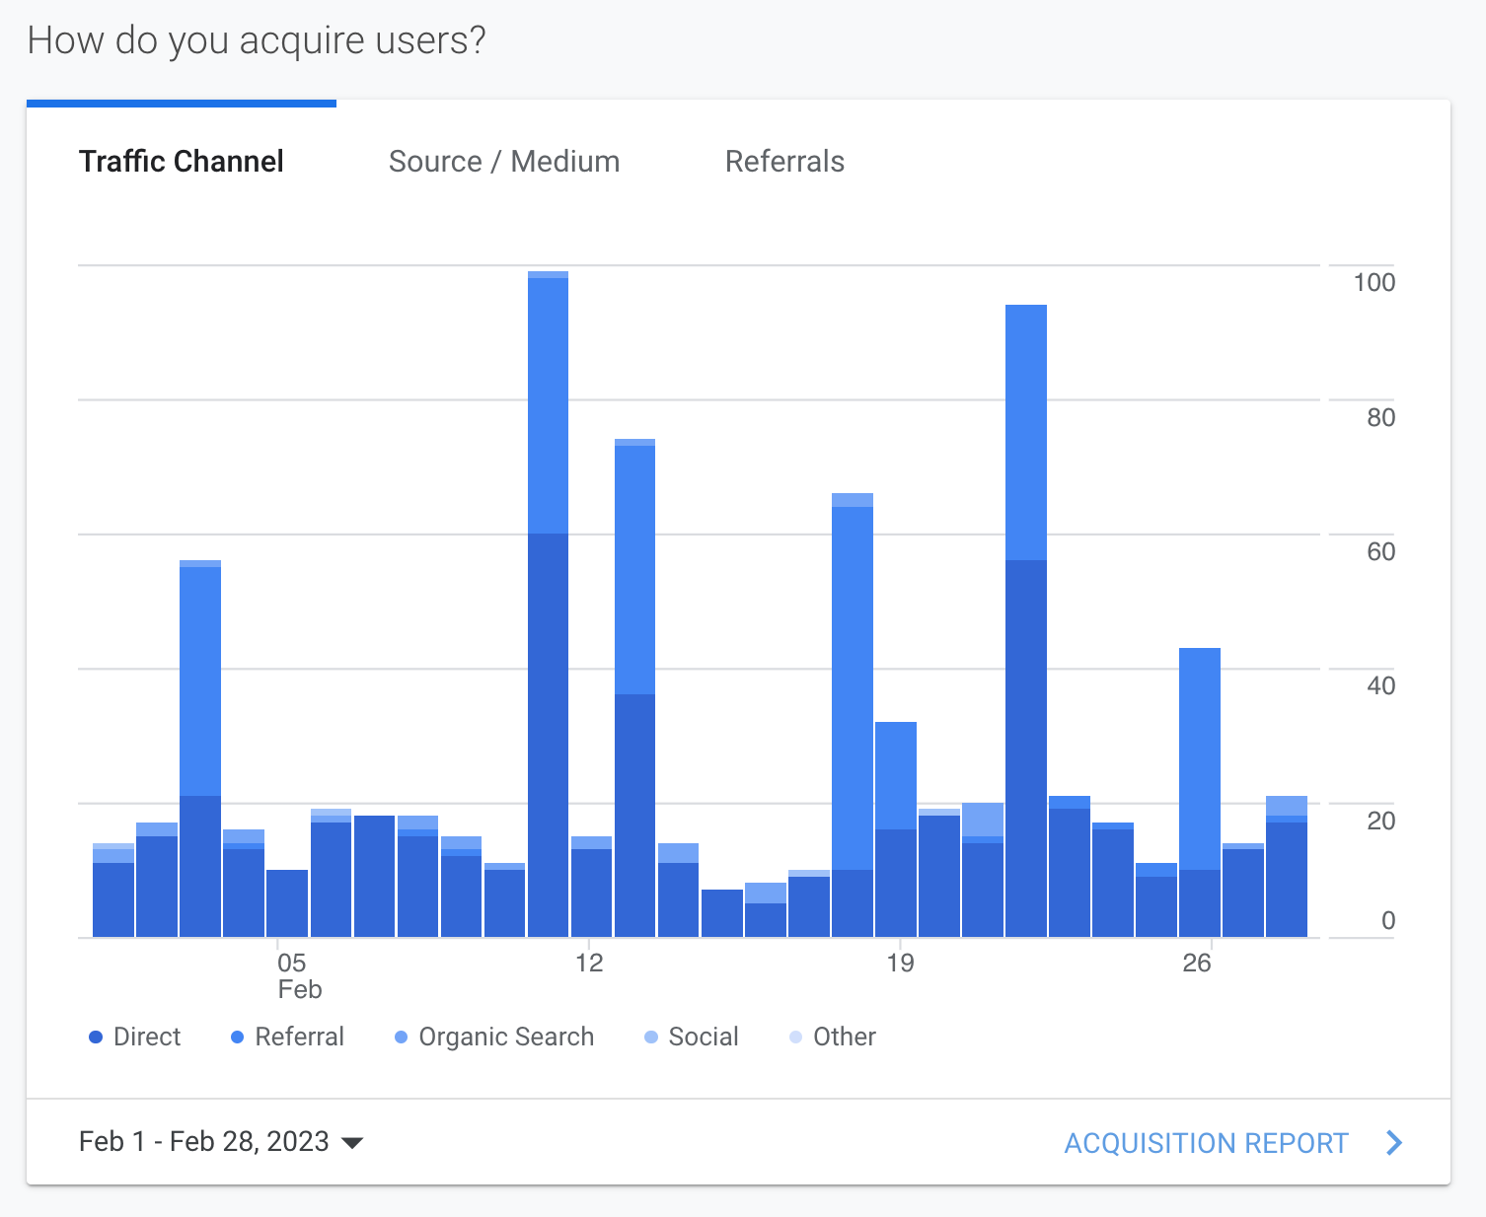Screen dimensions: 1486x1217
Task: Open the Acquisition Report link
Action: [1206, 1143]
